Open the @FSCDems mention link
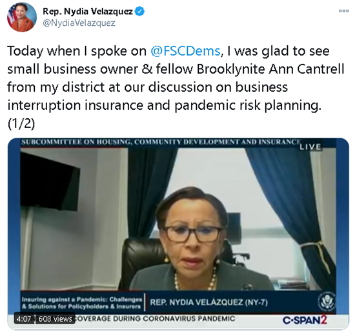Image resolution: width=355 pixels, height=336 pixels. tap(185, 51)
